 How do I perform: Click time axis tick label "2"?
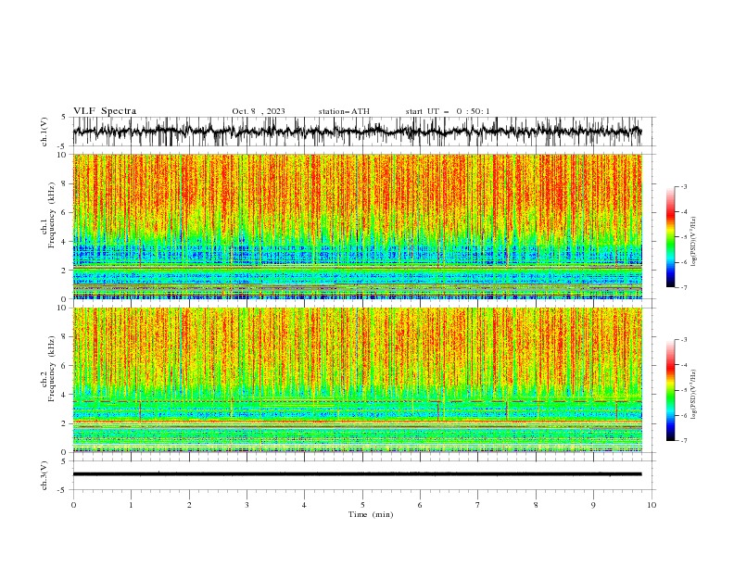(x=189, y=505)
